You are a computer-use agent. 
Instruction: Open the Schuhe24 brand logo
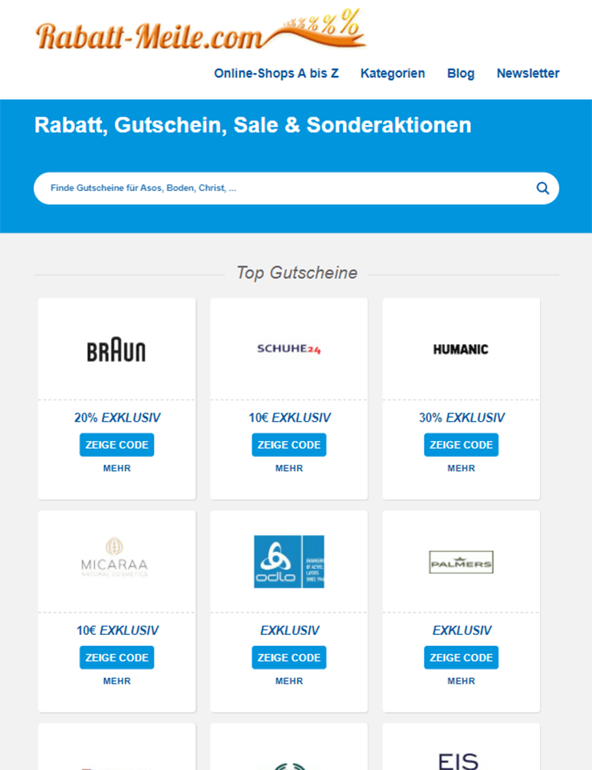coord(289,350)
